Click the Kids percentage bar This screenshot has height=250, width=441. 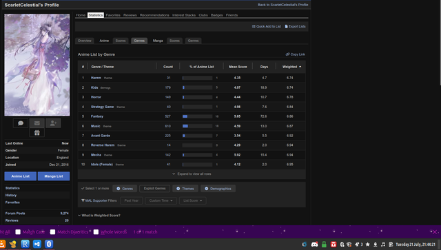197,87
